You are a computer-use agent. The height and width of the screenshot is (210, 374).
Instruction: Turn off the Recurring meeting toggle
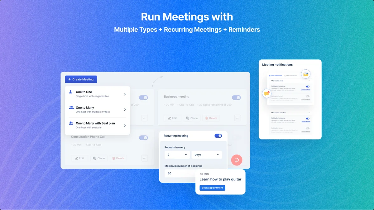coord(218,136)
